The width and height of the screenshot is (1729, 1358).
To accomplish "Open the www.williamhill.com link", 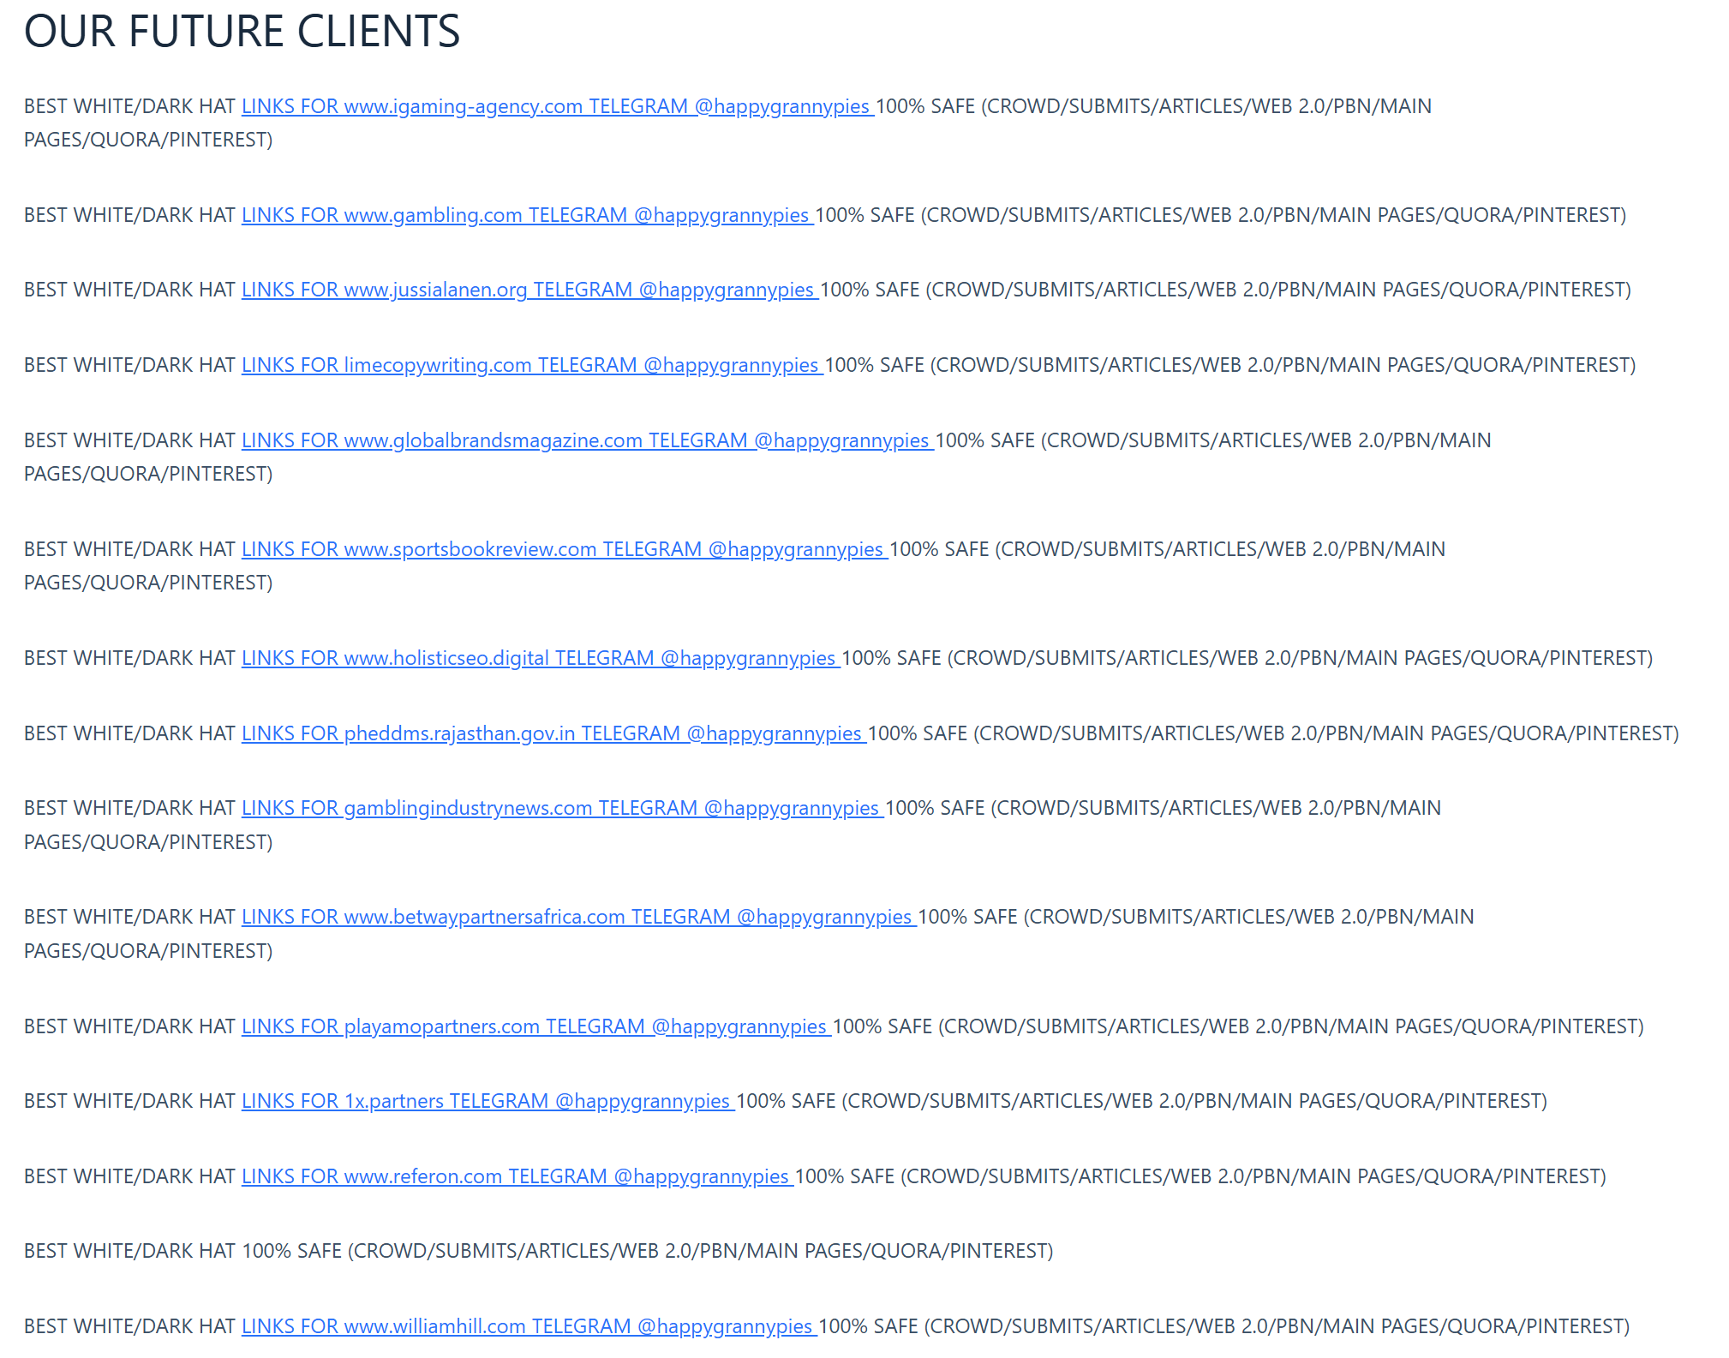I will click(529, 1326).
